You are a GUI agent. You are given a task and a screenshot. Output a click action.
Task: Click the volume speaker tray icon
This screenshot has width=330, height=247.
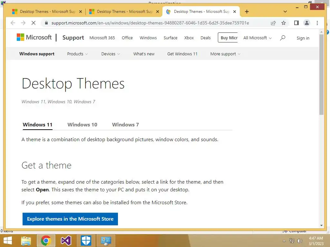(299, 241)
